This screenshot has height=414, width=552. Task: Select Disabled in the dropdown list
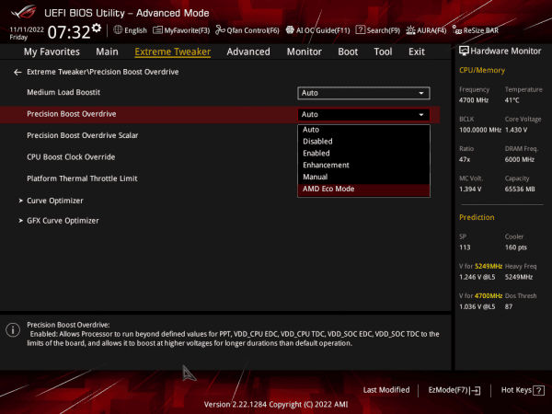point(317,141)
